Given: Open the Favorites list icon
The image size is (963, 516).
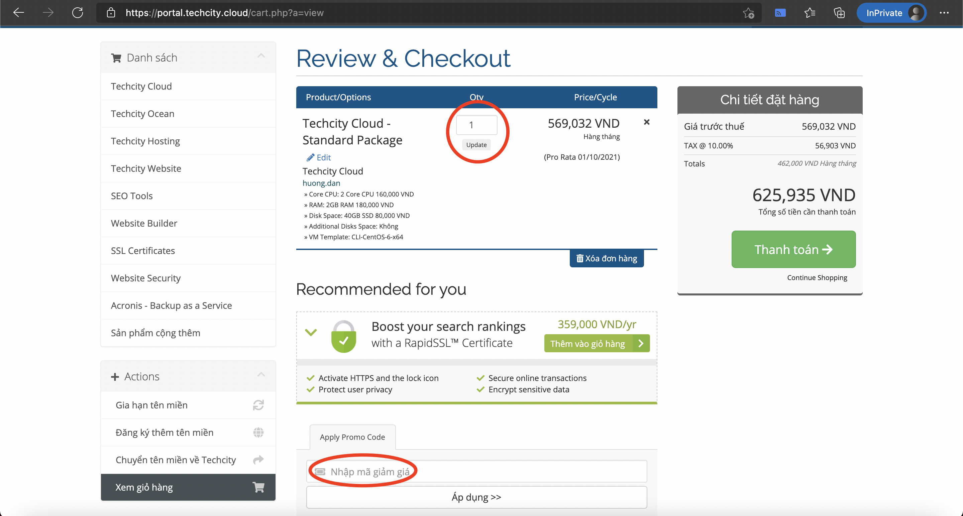Looking at the screenshot, I should point(809,13).
